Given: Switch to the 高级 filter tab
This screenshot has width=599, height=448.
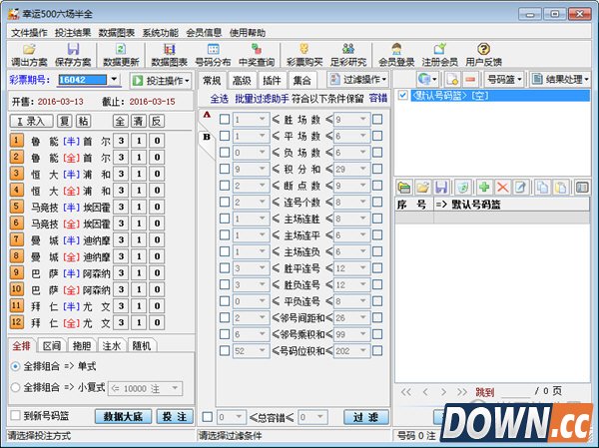Looking at the screenshot, I should (x=242, y=80).
